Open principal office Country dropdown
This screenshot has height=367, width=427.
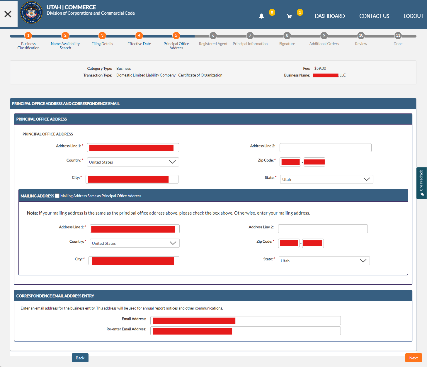pyautogui.click(x=133, y=162)
